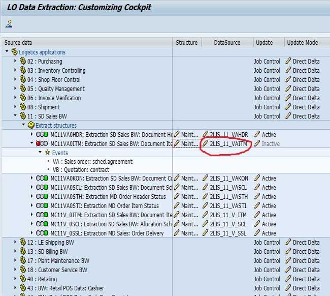Select MC11V_0SCL: Extraction SD Sales BW row
This screenshot has height=296, width=330.
[111, 224]
